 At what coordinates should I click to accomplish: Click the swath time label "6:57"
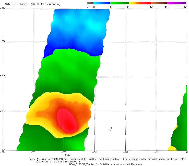[x=68, y=155]
